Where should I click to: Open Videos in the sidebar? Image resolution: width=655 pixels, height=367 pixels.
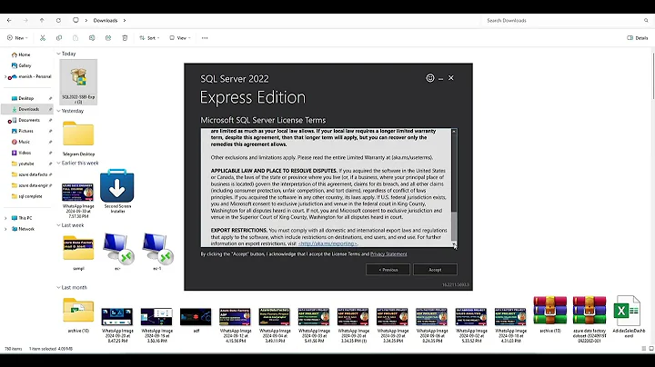25,153
